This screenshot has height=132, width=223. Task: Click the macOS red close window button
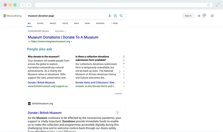click(5, 5)
